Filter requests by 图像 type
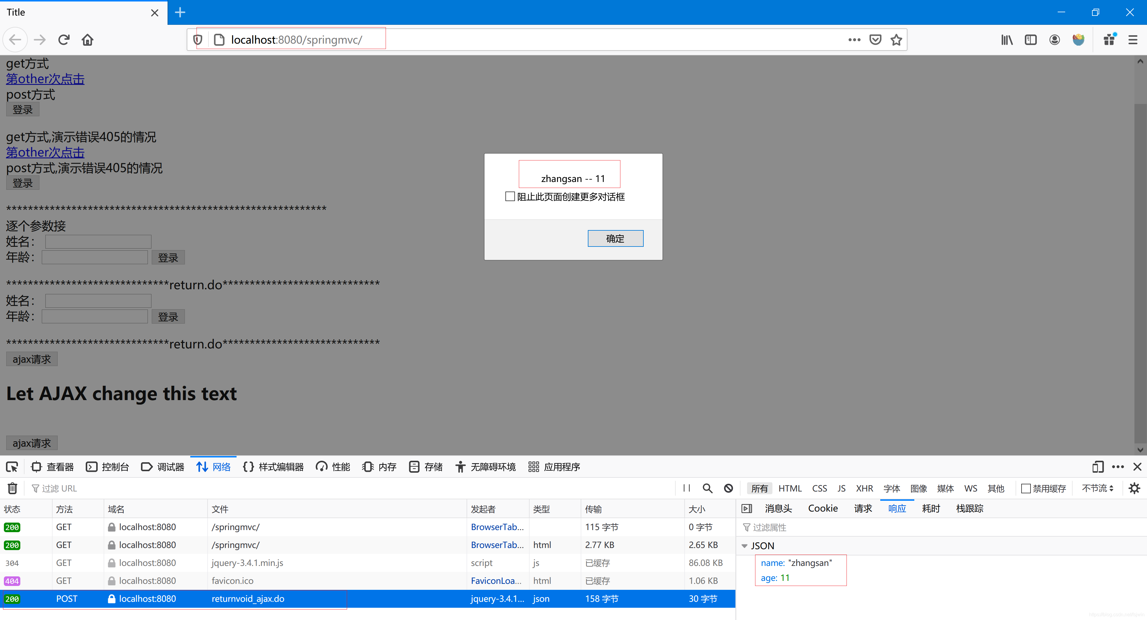 (918, 489)
